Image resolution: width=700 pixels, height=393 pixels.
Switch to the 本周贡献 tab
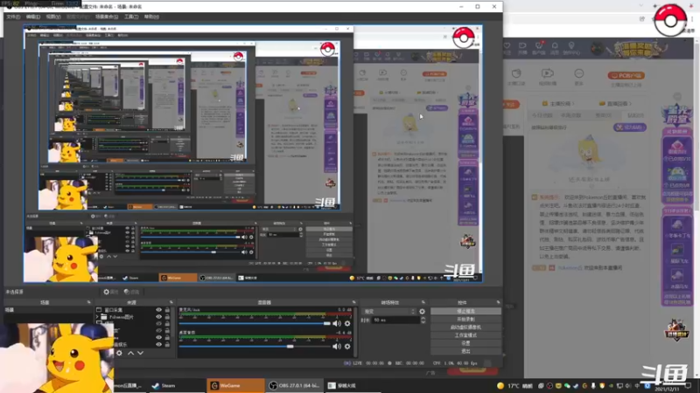click(571, 115)
